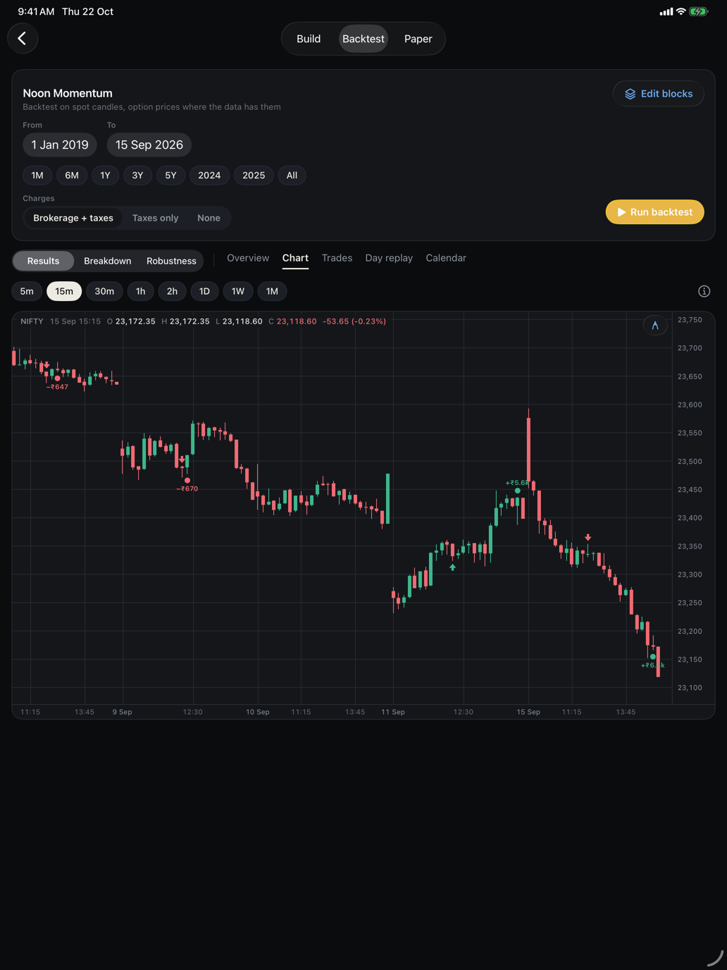Set chart interval to 1D
Viewport: 727px width, 970px height.
(x=204, y=291)
